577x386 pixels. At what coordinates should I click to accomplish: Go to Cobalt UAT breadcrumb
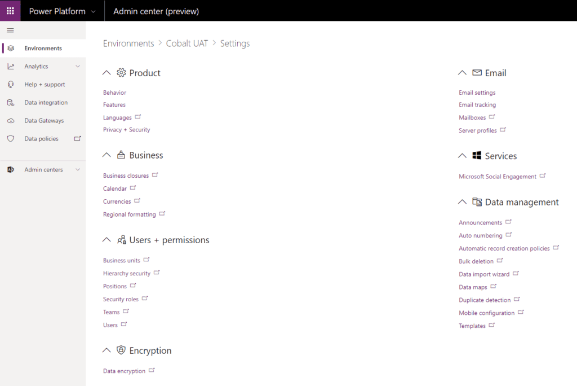click(187, 43)
